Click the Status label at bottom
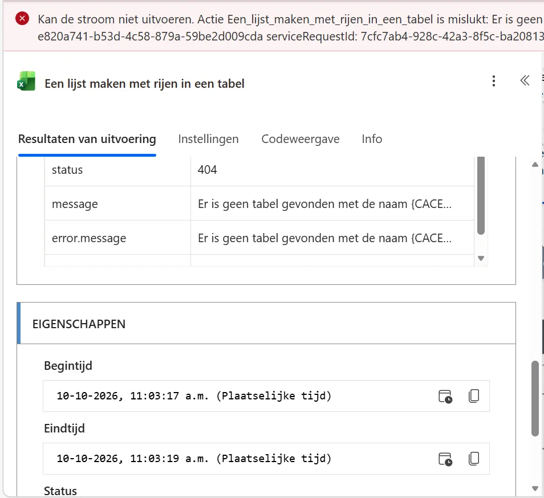The height and width of the screenshot is (498, 544). (x=60, y=491)
